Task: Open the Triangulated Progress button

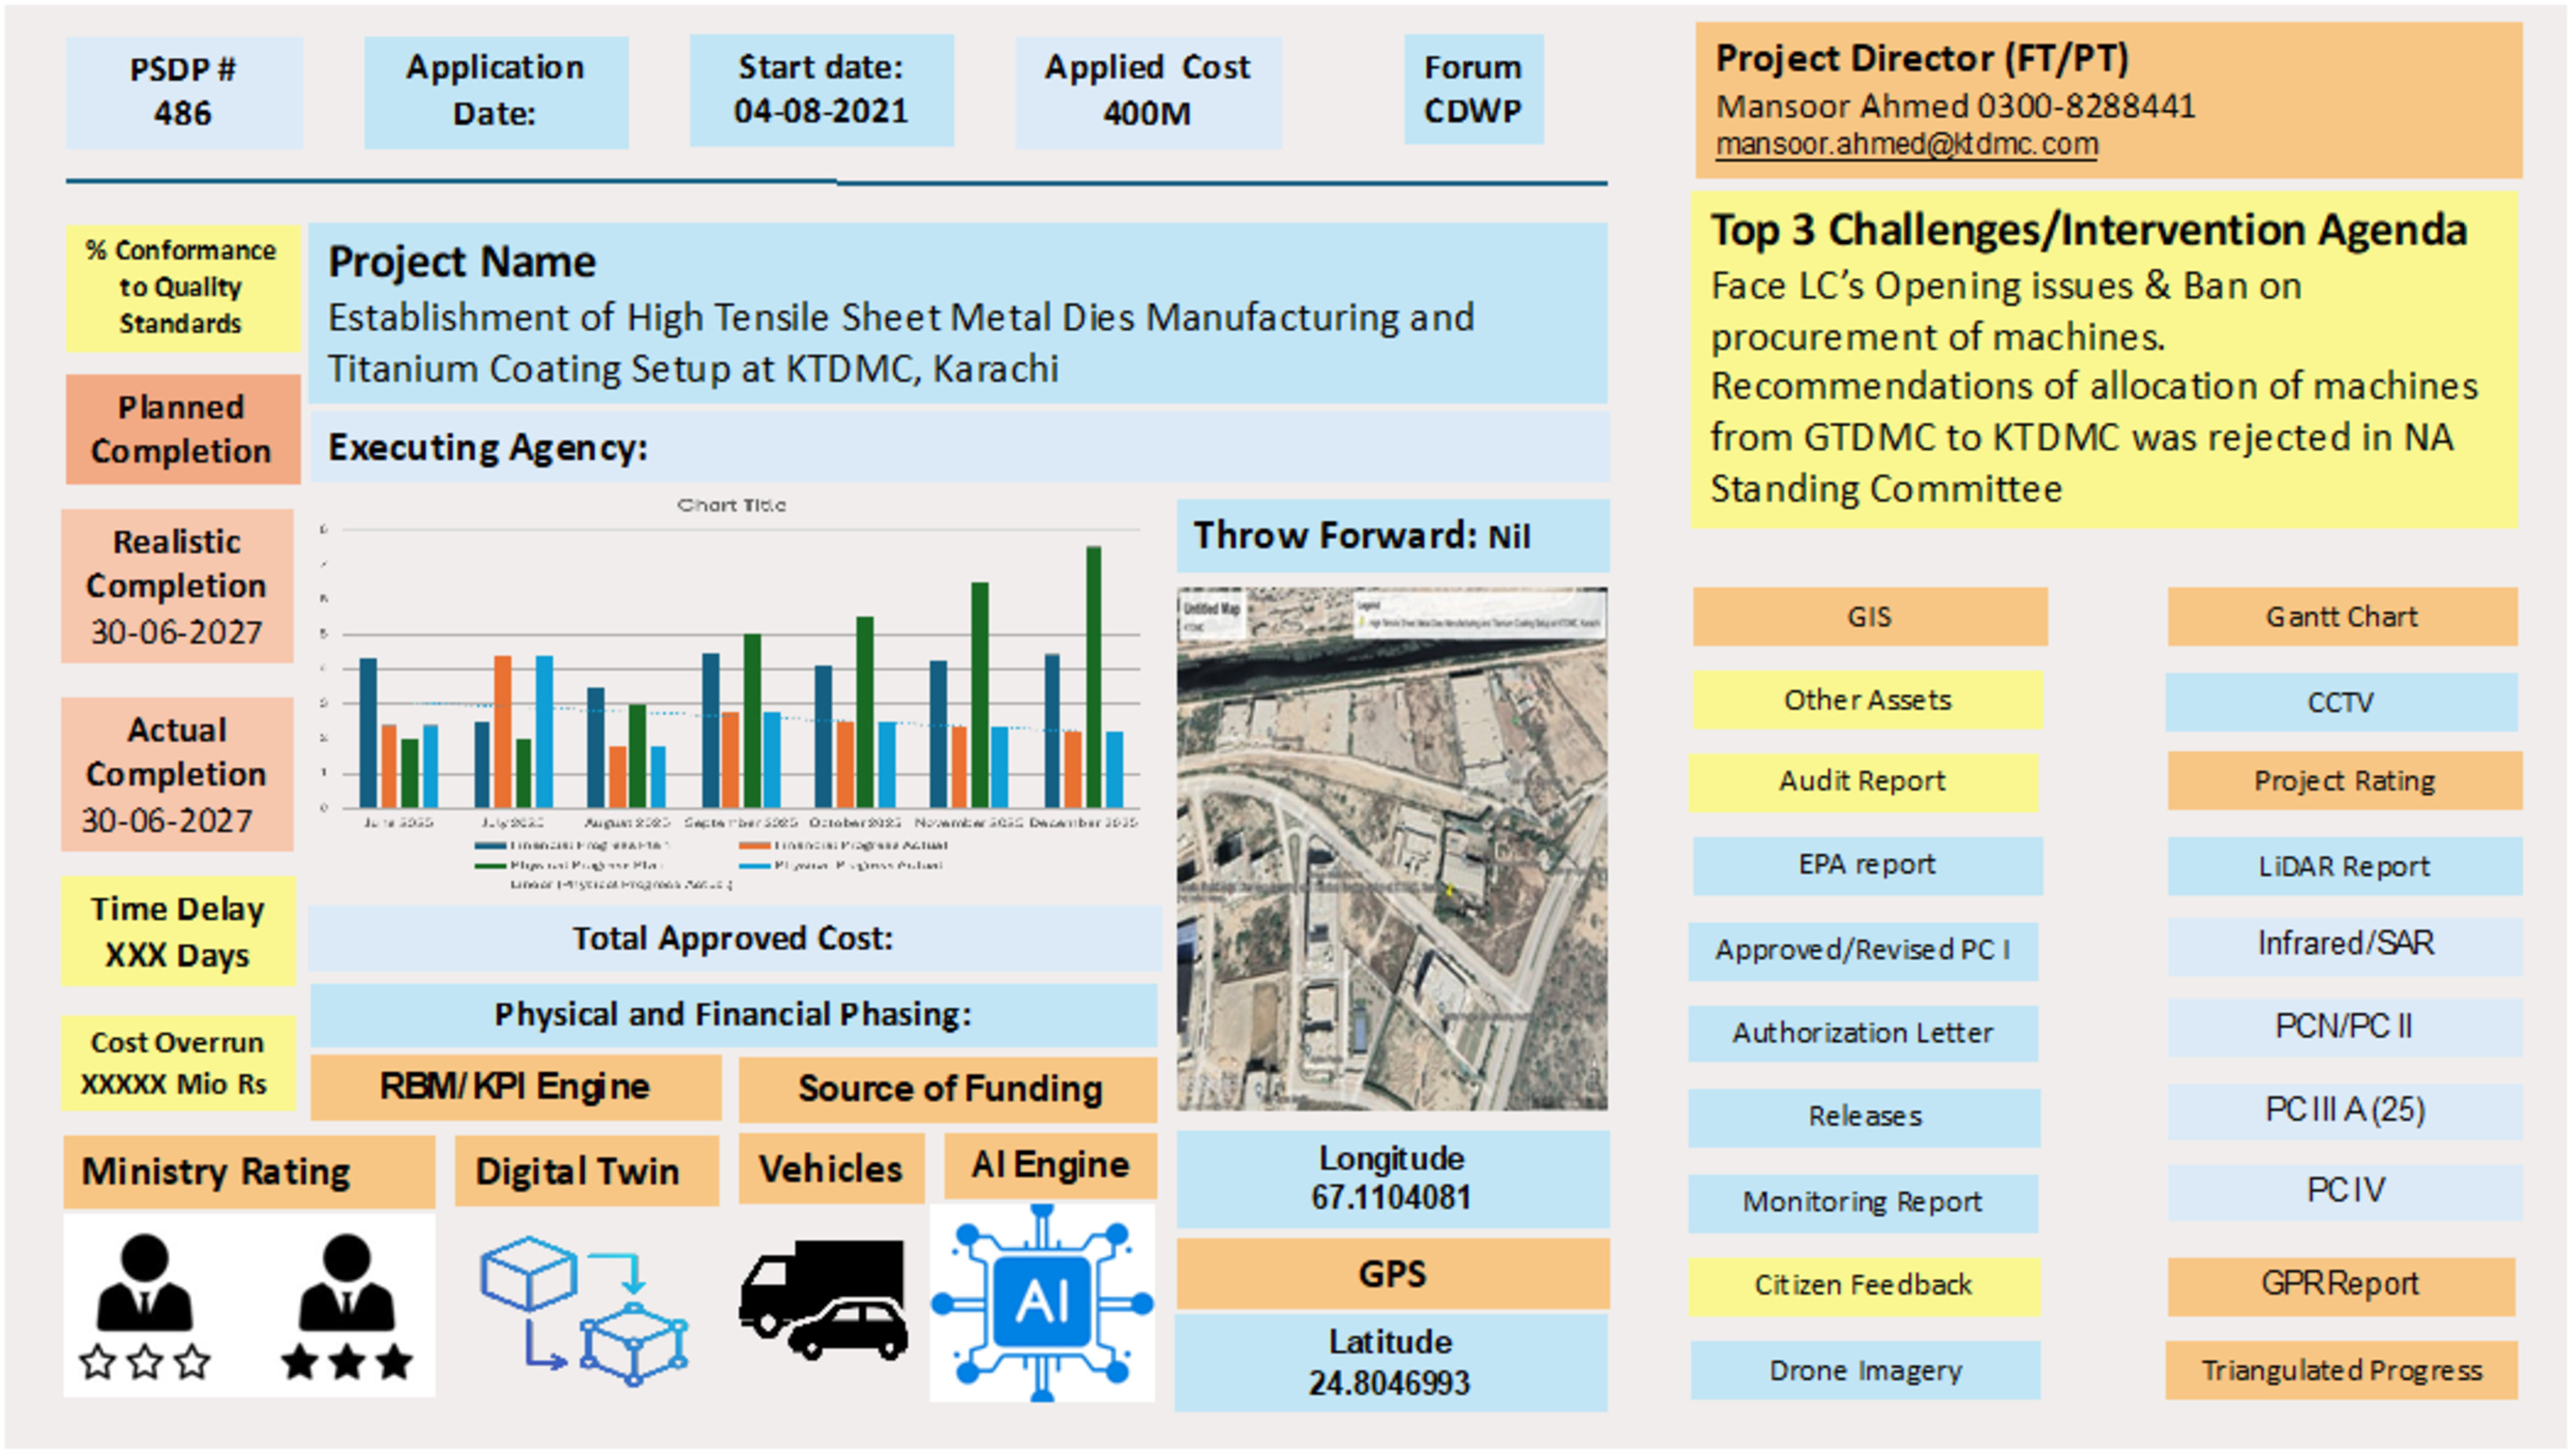Action: click(x=2341, y=1370)
